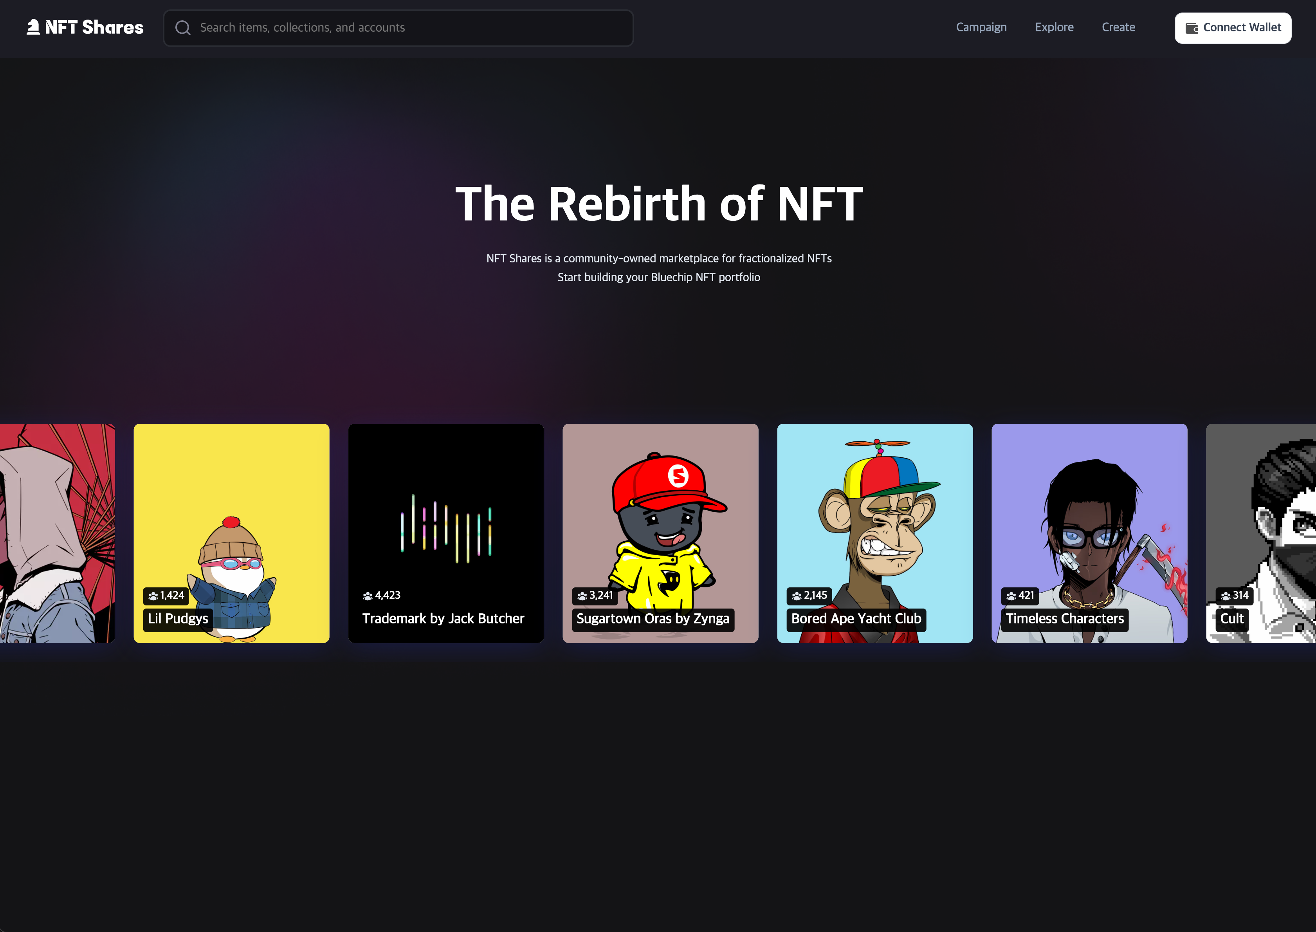Click the paw icon on Cult badge

pyautogui.click(x=1226, y=596)
